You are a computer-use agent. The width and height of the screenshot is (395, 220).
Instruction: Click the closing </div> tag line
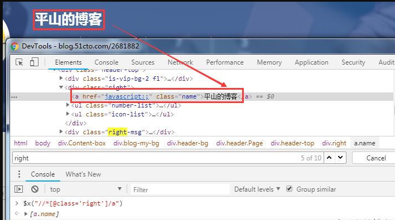click(75, 123)
